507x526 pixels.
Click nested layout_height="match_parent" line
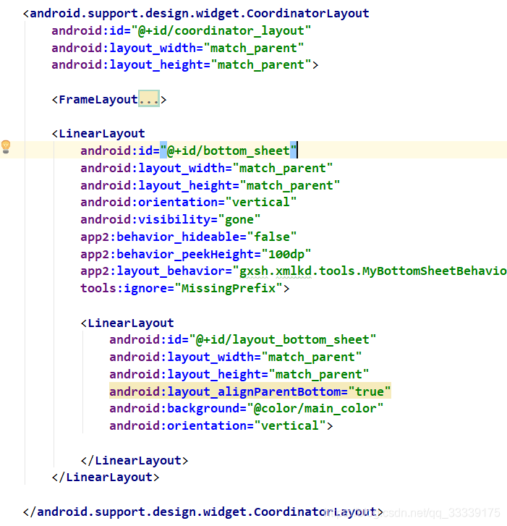click(x=239, y=374)
